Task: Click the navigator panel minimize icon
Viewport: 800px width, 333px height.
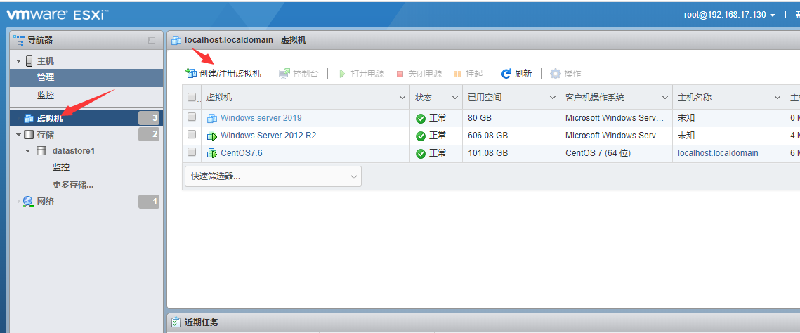Action: (x=152, y=40)
